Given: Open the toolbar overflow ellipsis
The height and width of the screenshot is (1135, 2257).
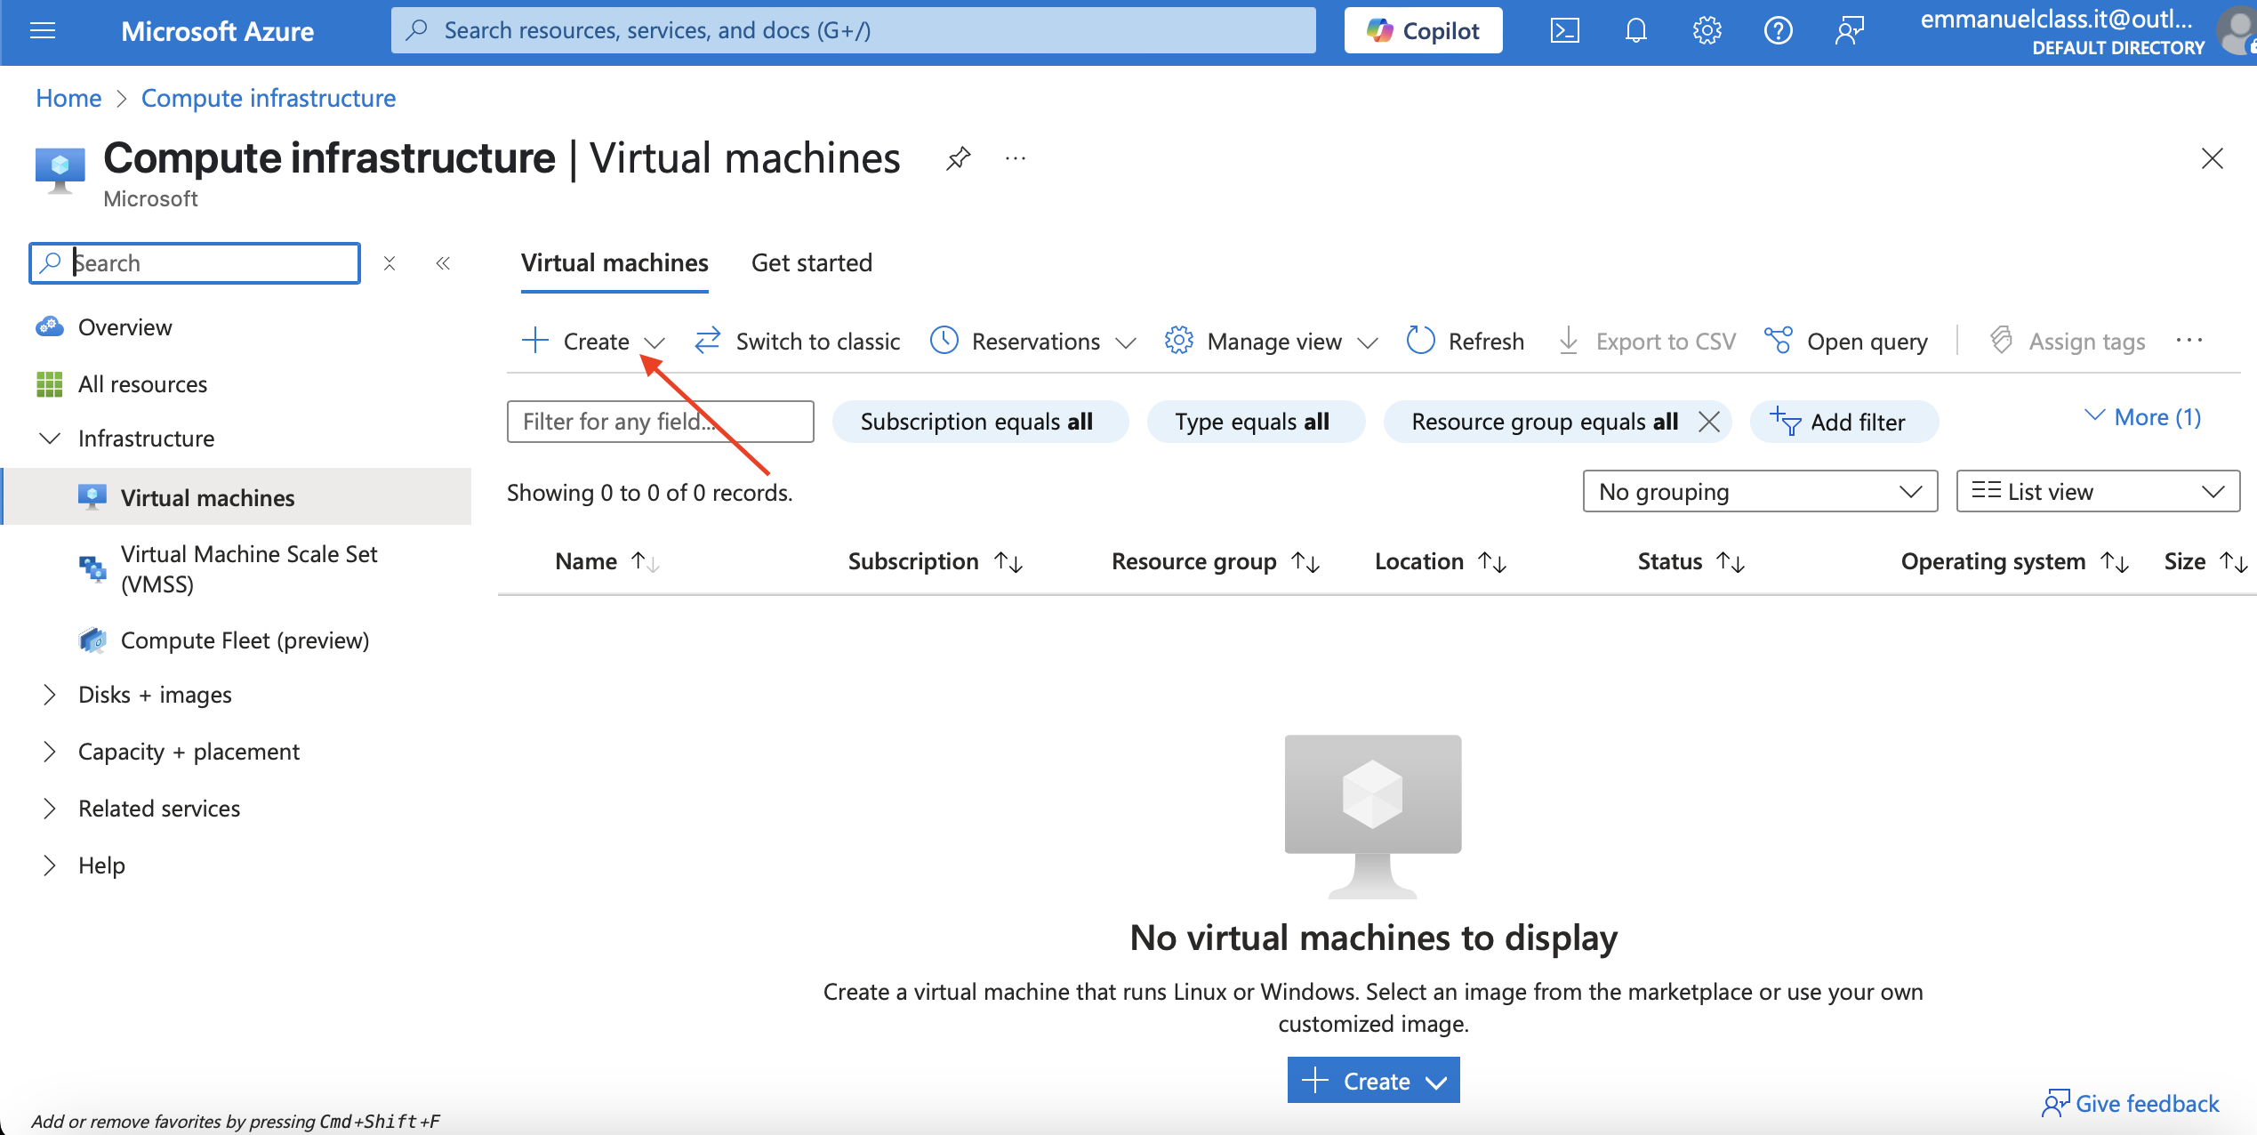Looking at the screenshot, I should click(x=2189, y=341).
